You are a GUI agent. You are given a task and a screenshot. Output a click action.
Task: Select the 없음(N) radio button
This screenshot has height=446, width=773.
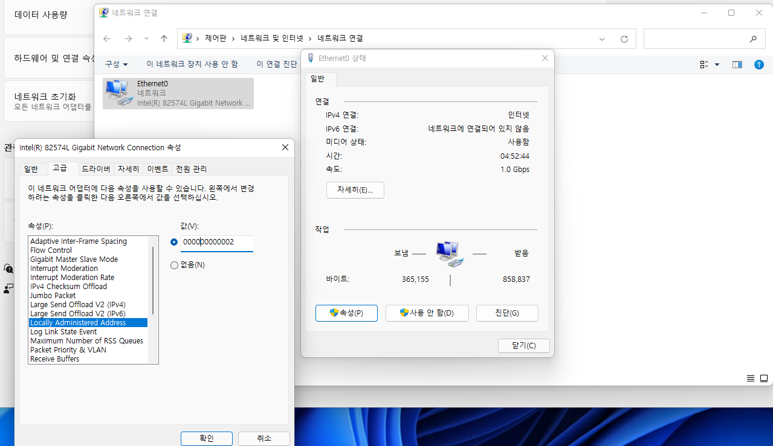(174, 265)
